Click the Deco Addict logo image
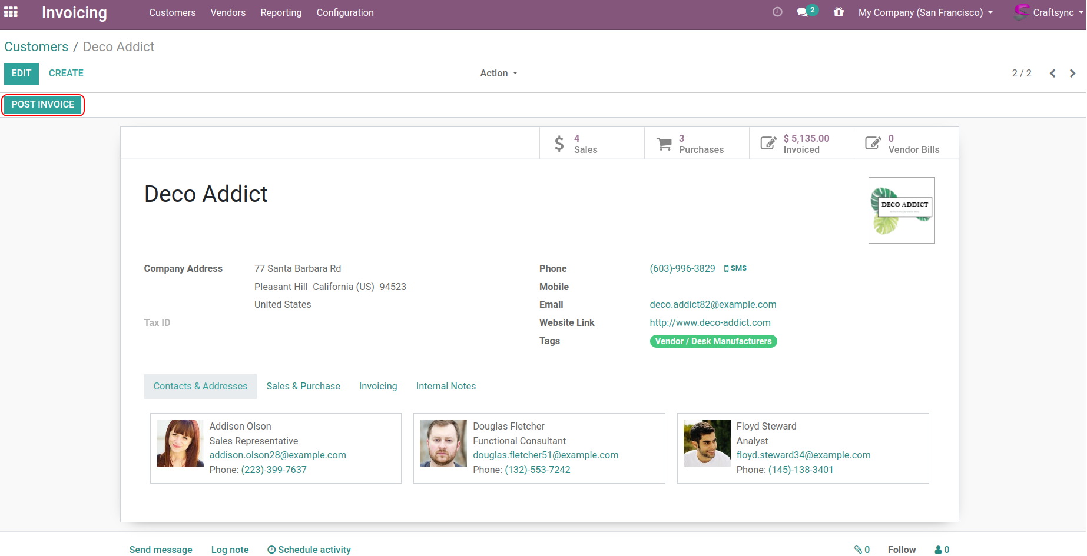 coord(901,211)
